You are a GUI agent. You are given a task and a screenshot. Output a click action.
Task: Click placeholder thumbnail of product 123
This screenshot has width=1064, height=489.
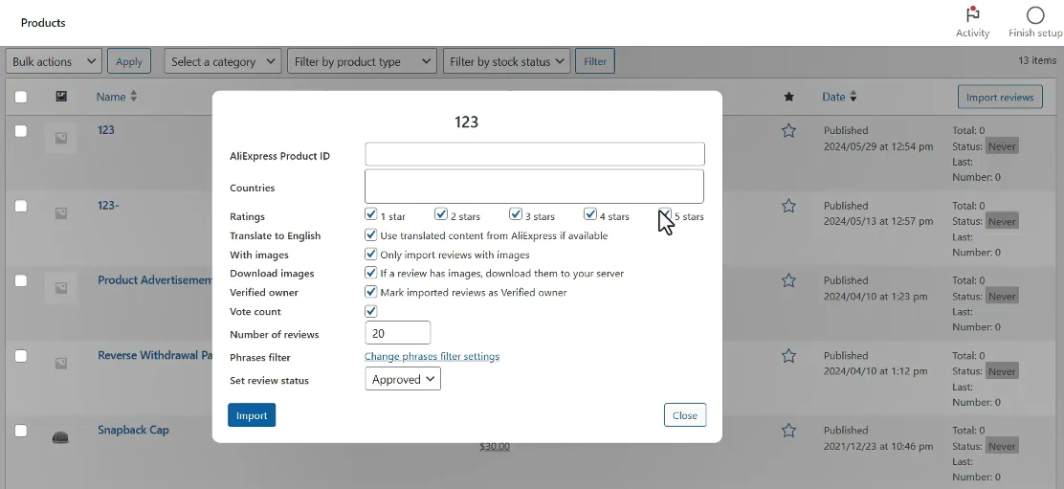pyautogui.click(x=60, y=138)
